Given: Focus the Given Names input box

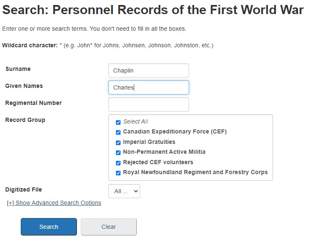Looking at the screenshot, I should coord(148,87).
